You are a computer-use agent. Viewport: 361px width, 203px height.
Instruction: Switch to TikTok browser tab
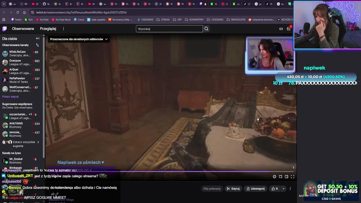[247, 4]
